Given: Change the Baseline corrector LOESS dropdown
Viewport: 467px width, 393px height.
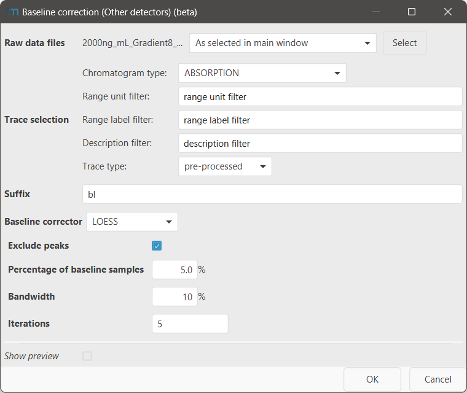Looking at the screenshot, I should [132, 222].
